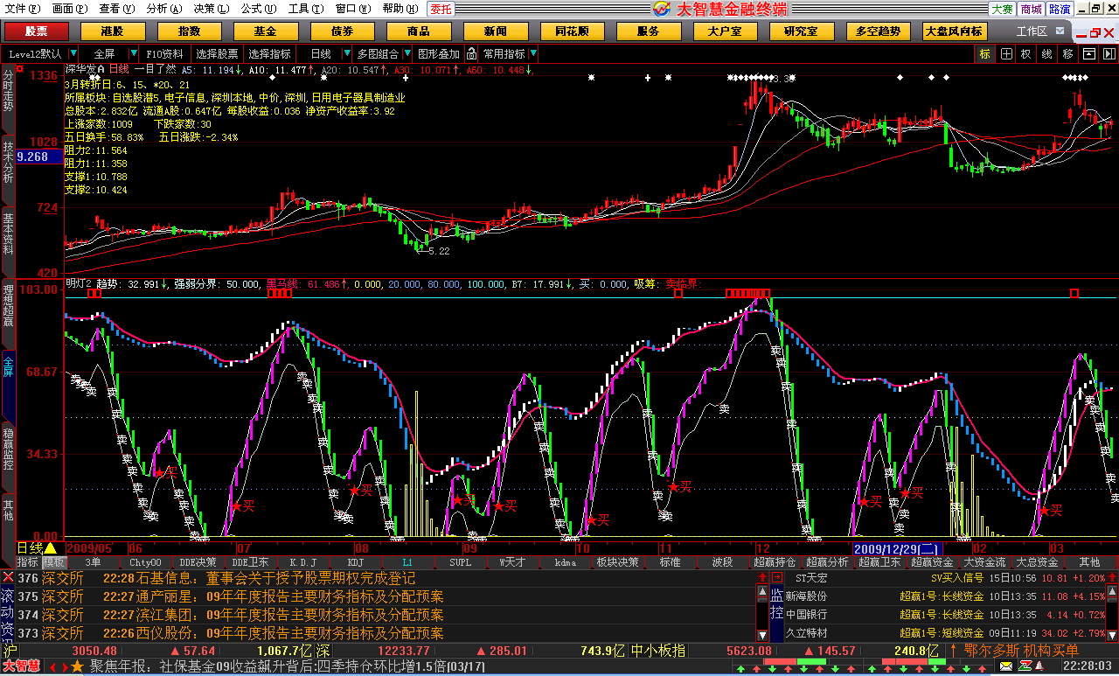Open the 同花顺 tab
The width and height of the screenshot is (1119, 676).
(x=572, y=31)
